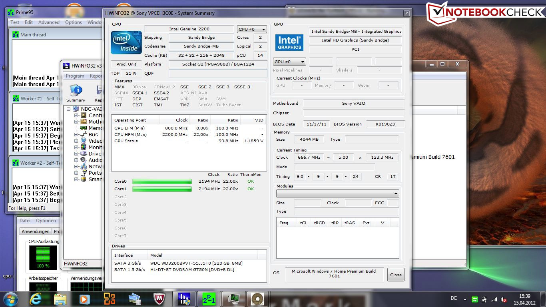Screen dimensions: 546x307
Task: Select the Memory tree node icon
Action: point(84,128)
